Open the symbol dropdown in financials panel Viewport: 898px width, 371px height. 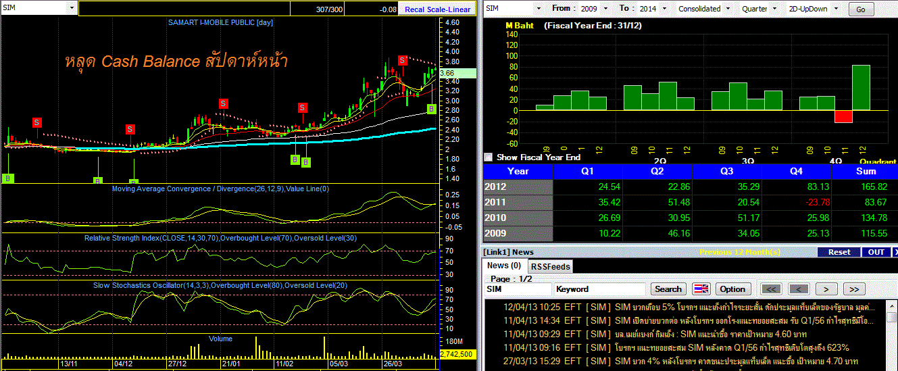coord(539,9)
